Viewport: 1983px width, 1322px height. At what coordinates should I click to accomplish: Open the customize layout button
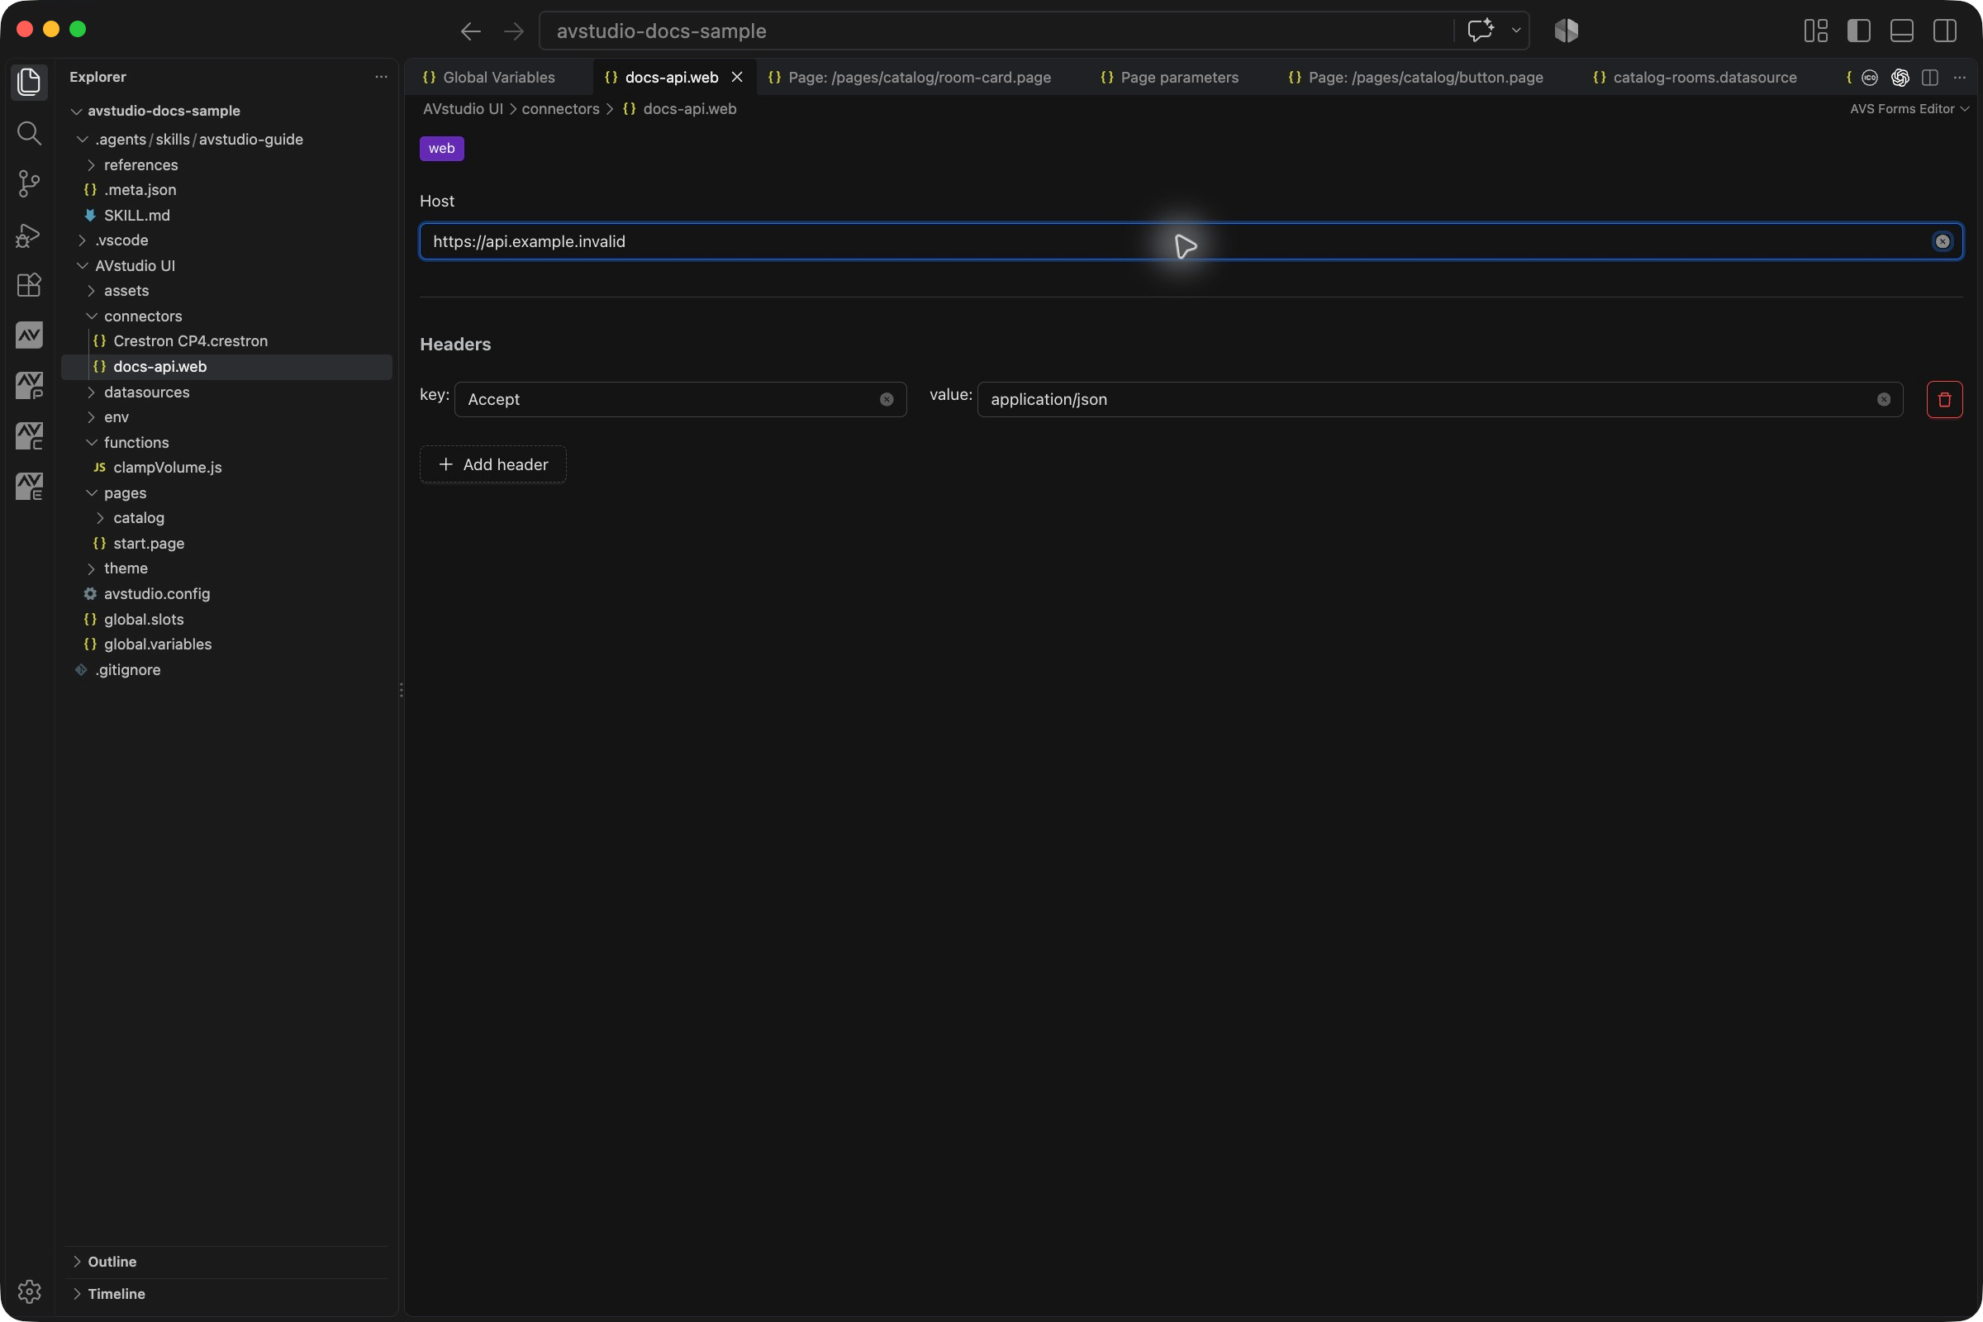click(1815, 31)
